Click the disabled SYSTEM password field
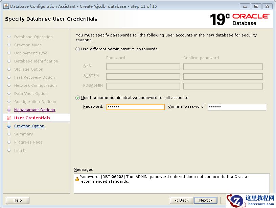Viewport: 276px width, 208px height. click(143, 76)
